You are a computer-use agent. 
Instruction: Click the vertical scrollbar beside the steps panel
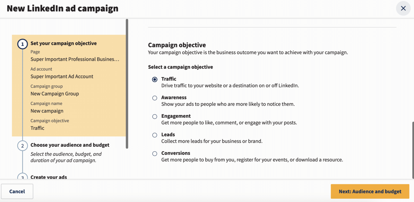point(127,83)
